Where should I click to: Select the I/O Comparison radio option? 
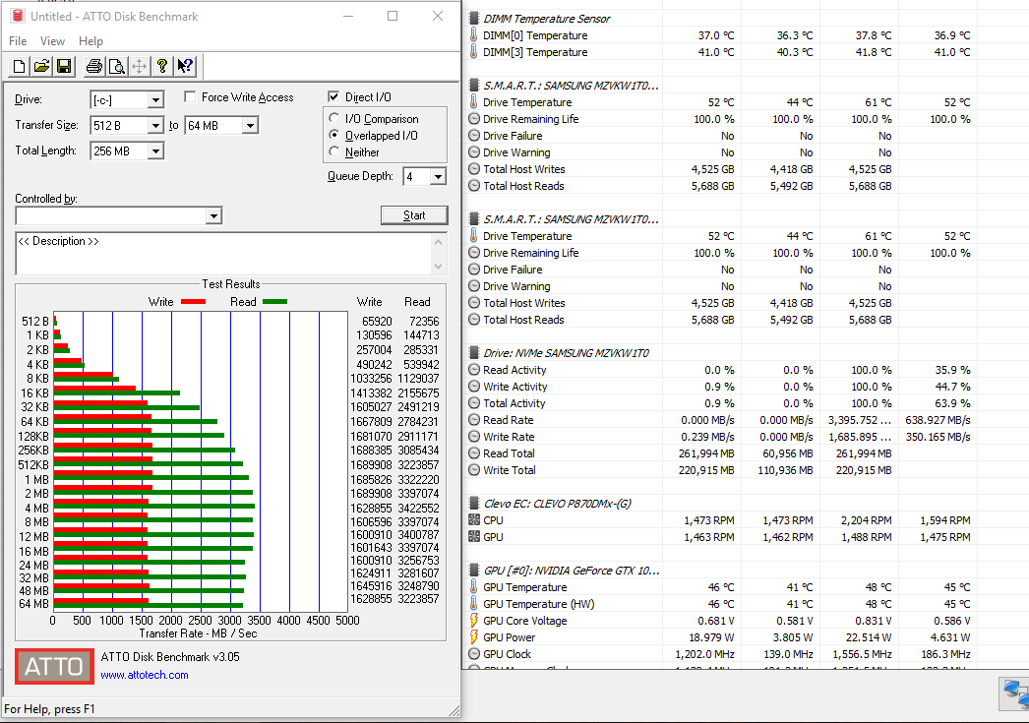(335, 119)
